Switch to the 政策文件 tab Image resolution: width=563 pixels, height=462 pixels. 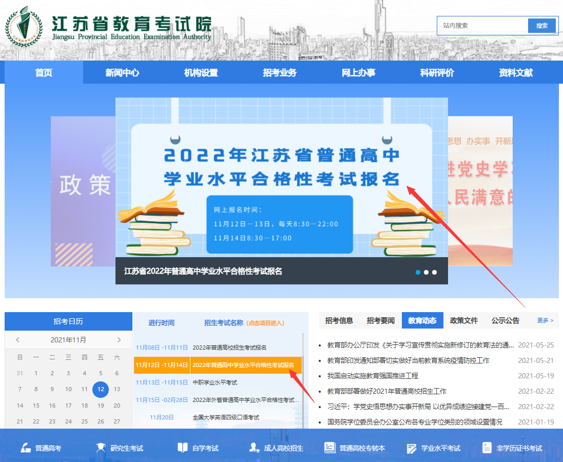point(463,320)
